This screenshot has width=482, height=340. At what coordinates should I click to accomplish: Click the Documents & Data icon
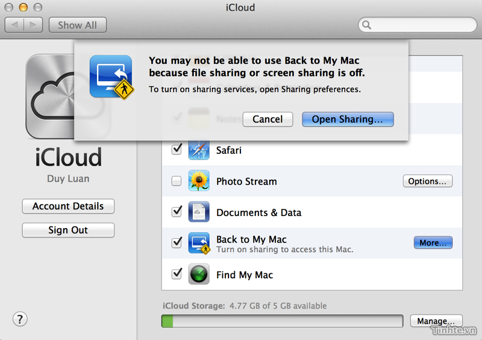199,212
